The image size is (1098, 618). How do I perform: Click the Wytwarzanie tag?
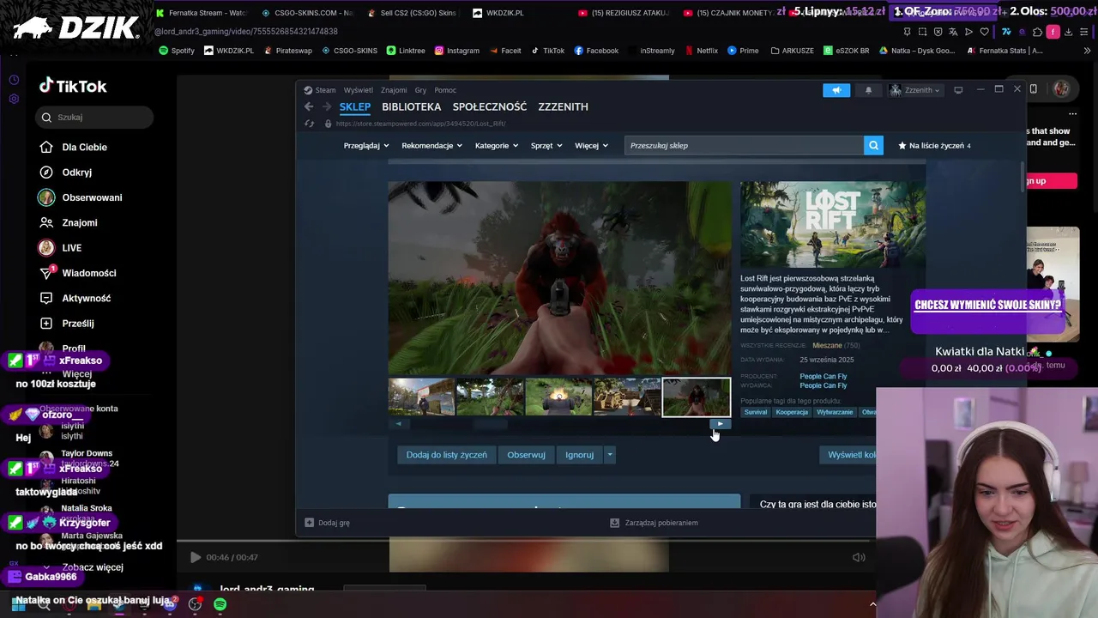[835, 412]
